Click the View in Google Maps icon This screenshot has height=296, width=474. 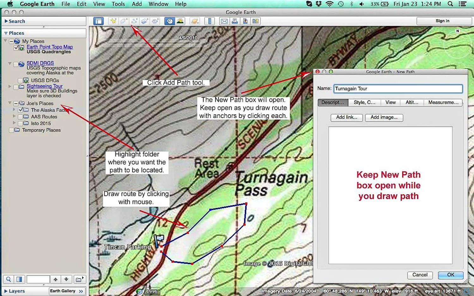pyautogui.click(x=256, y=21)
